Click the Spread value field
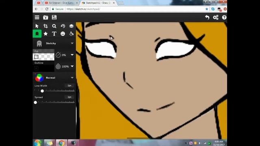Image resolution: width=260 pixels, height=146 pixels. [x=69, y=97]
